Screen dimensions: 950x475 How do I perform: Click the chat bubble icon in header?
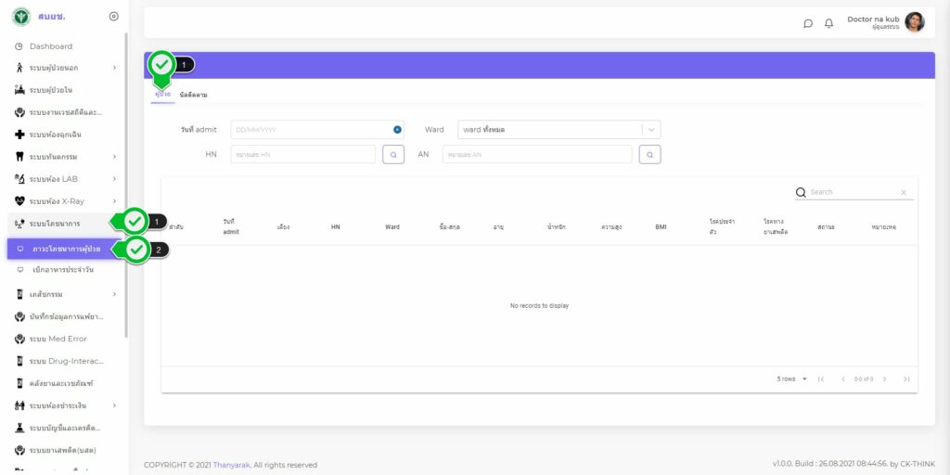808,23
